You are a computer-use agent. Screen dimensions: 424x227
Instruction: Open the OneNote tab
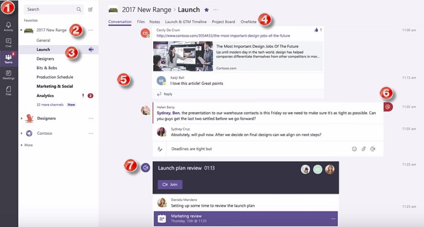pyautogui.click(x=249, y=22)
